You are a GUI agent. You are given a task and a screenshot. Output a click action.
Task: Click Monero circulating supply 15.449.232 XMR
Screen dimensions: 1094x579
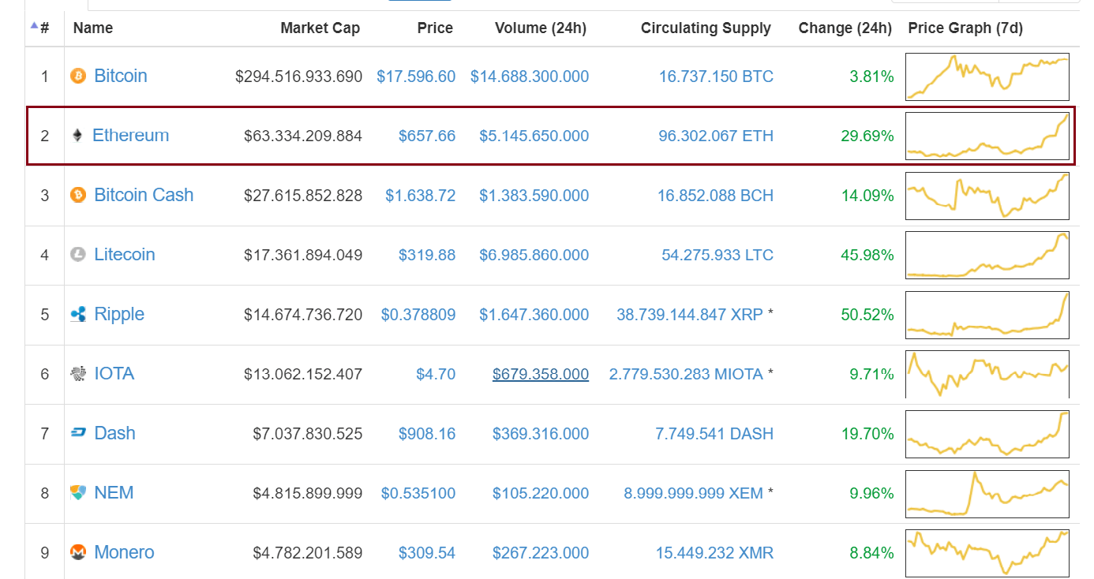(714, 552)
